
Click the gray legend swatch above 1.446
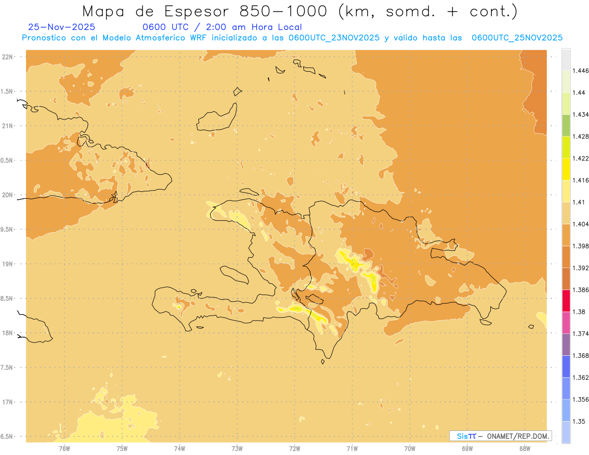pos(566,59)
